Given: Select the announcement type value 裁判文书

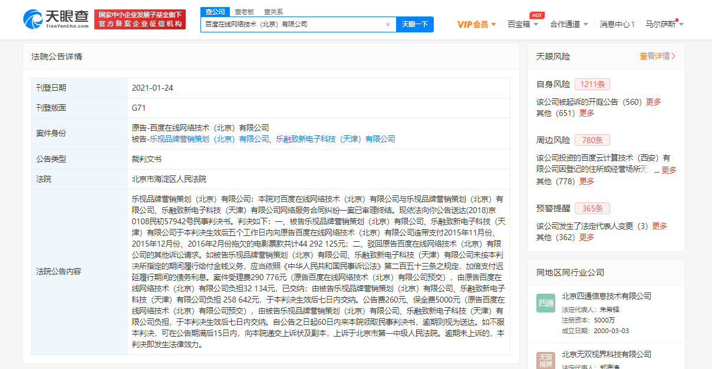Looking at the screenshot, I should pos(147,159).
